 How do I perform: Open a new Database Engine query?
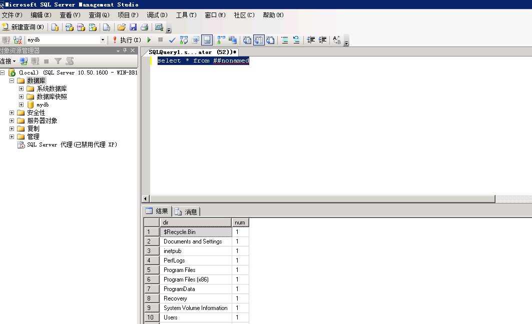[x=55, y=27]
